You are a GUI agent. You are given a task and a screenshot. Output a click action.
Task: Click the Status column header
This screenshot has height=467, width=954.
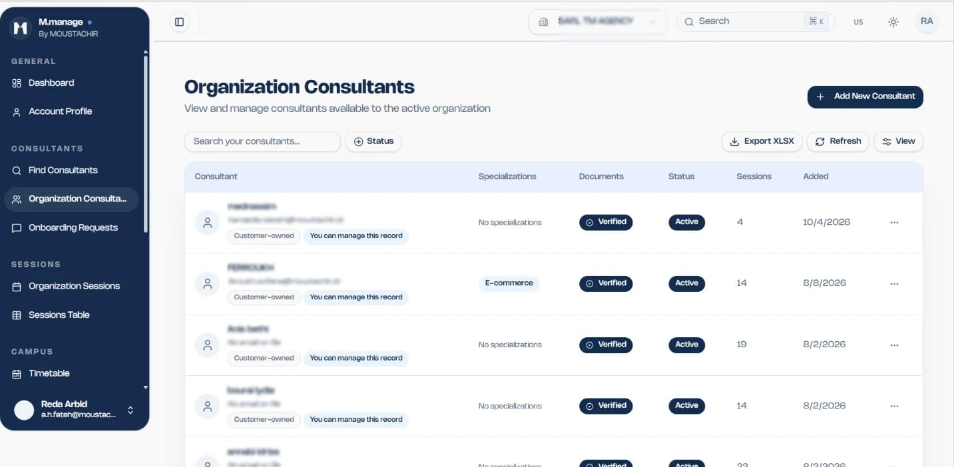(x=681, y=177)
